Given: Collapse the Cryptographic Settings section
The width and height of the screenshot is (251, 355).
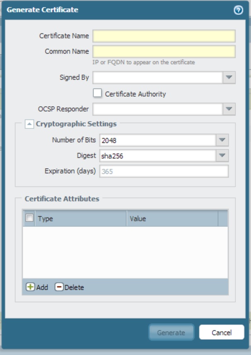Looking at the screenshot, I should pyautogui.click(x=29, y=124).
